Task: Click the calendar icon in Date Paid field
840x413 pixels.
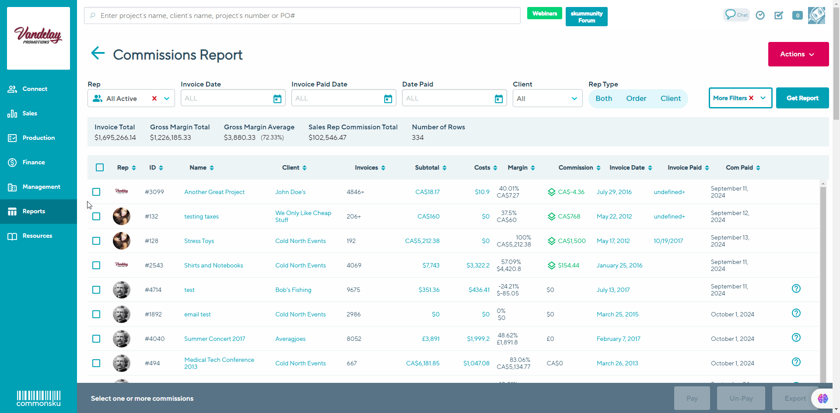Action: tap(499, 99)
